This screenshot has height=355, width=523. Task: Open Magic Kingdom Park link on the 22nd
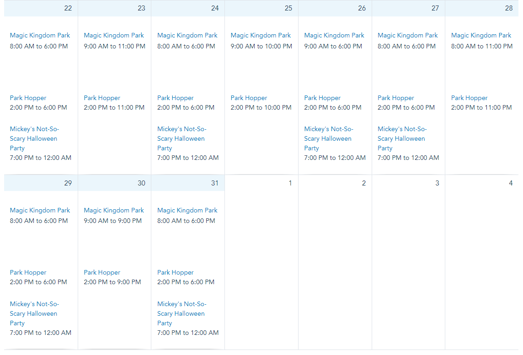tap(40, 35)
